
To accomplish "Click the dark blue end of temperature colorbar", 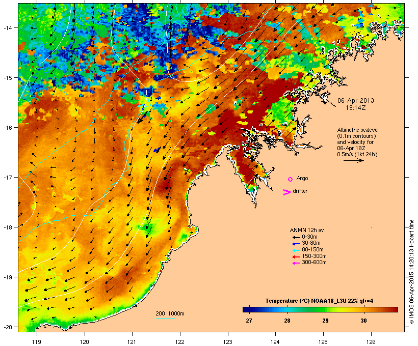I will point(247,309).
